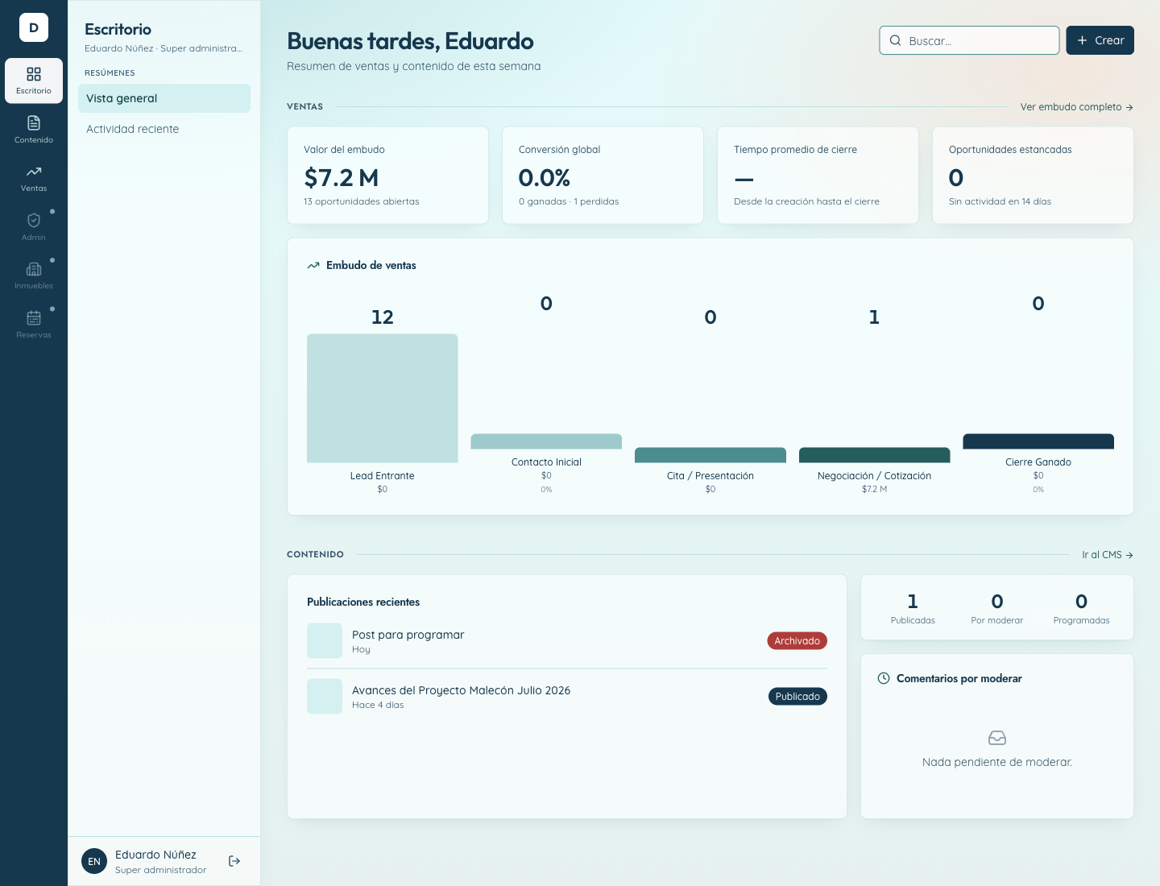Focus the Buscar search field
1160x886 pixels.
[969, 40]
